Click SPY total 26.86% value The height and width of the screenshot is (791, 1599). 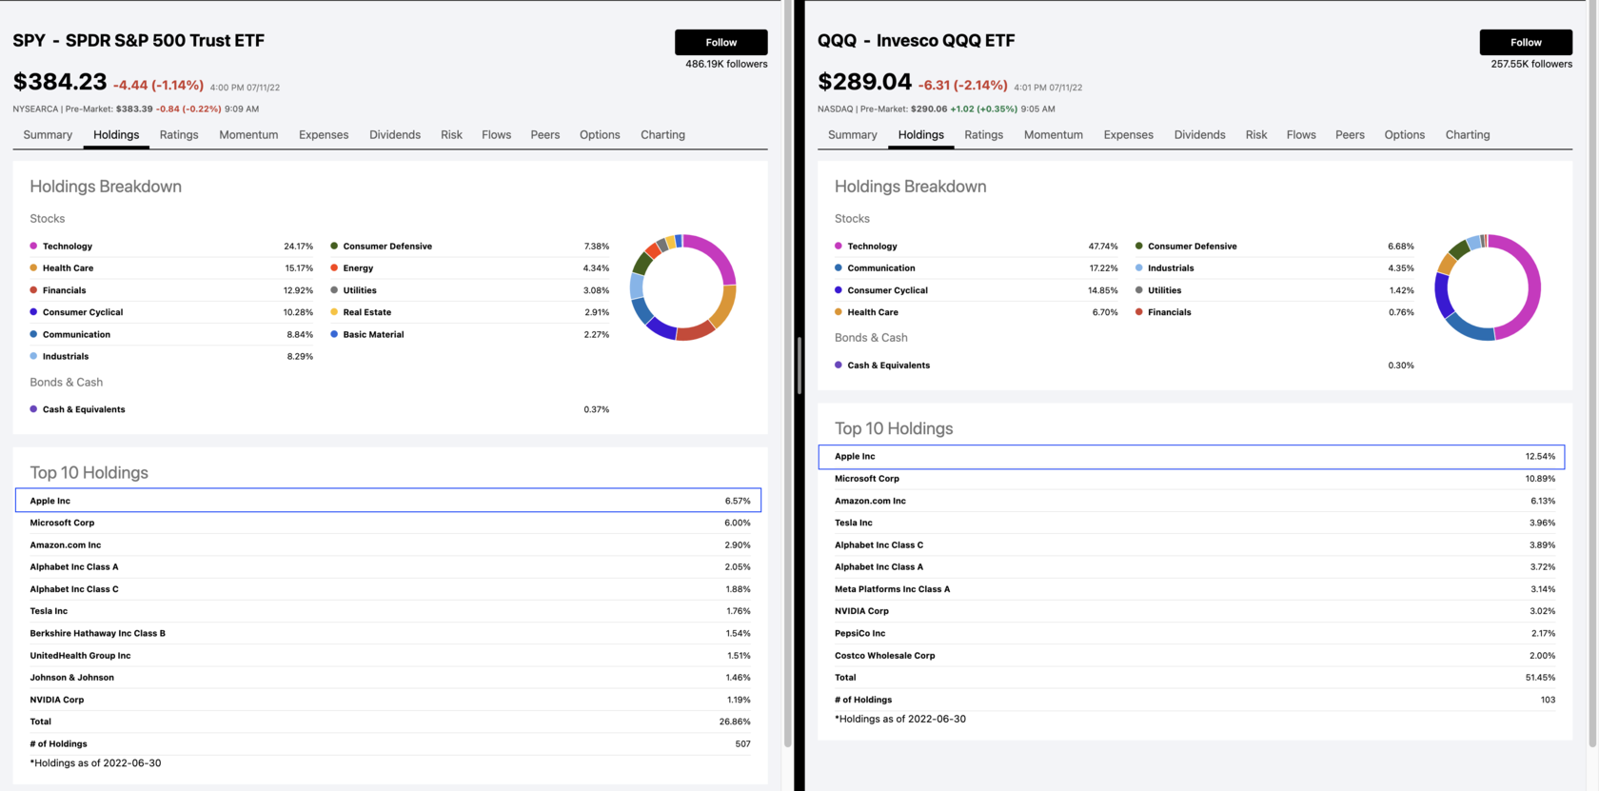click(735, 722)
